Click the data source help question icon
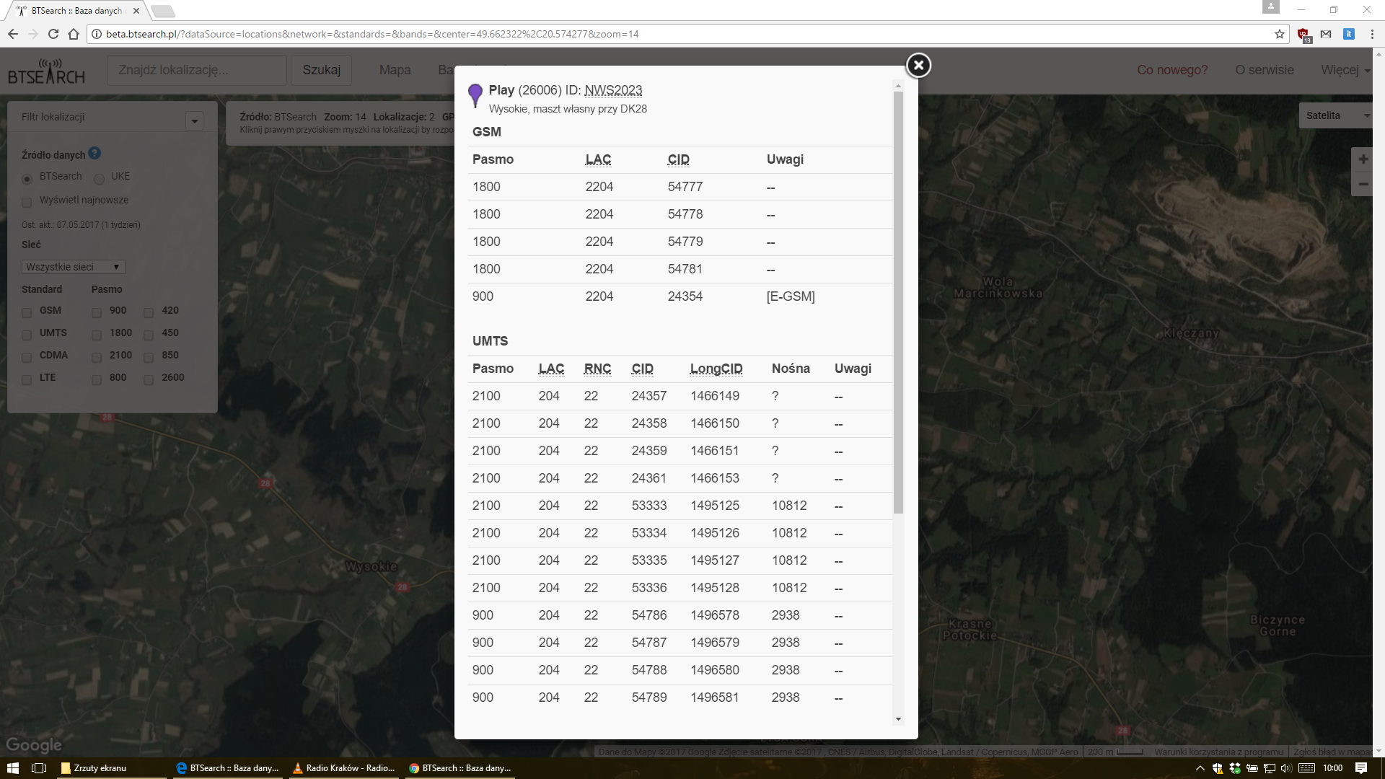Screen dimensions: 1385x779 pos(94,154)
